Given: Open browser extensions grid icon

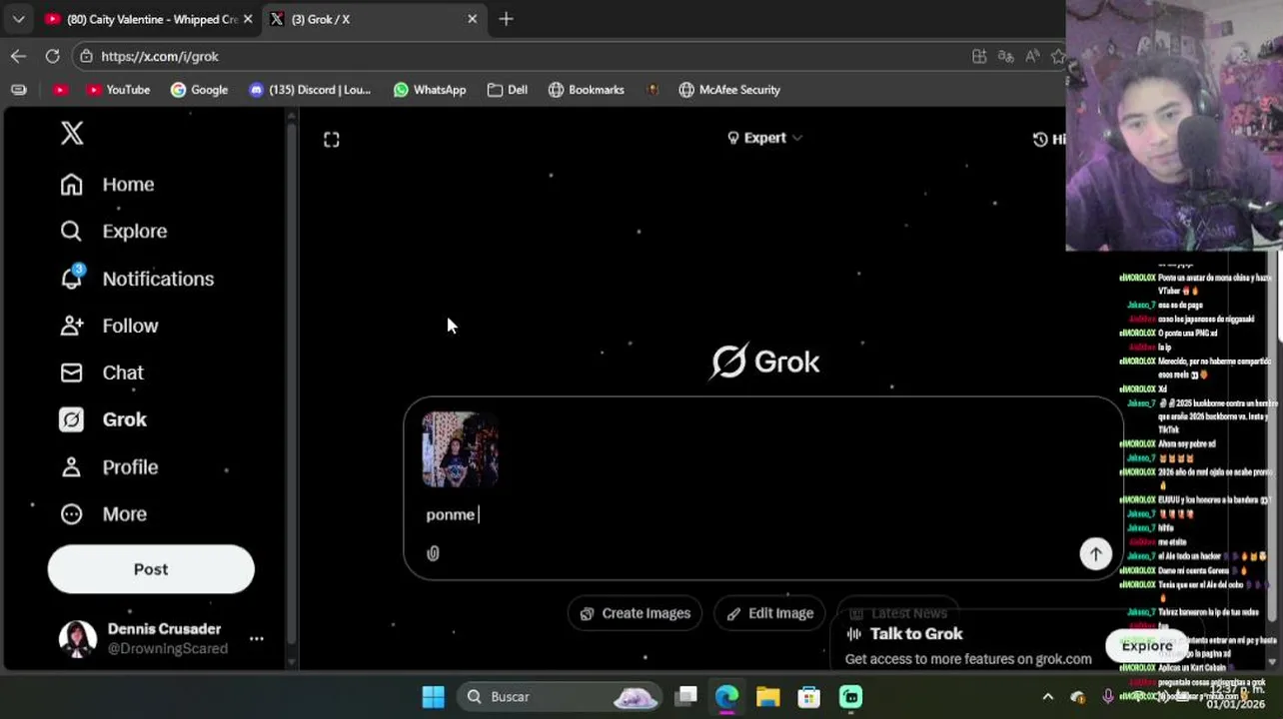Looking at the screenshot, I should tap(979, 57).
